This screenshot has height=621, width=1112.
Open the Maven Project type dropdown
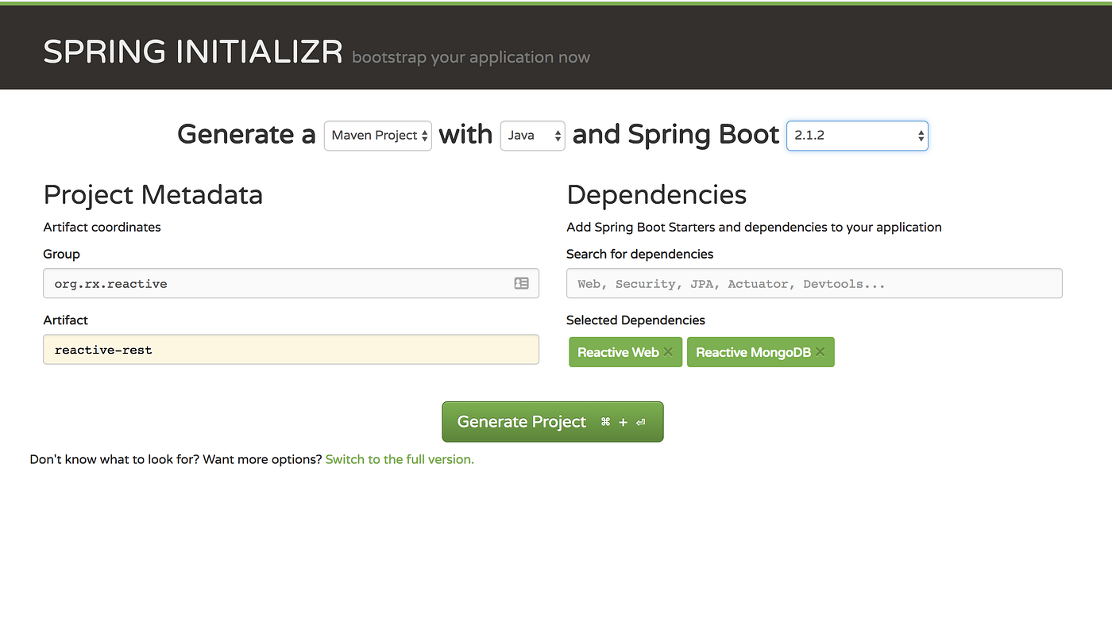click(x=378, y=136)
